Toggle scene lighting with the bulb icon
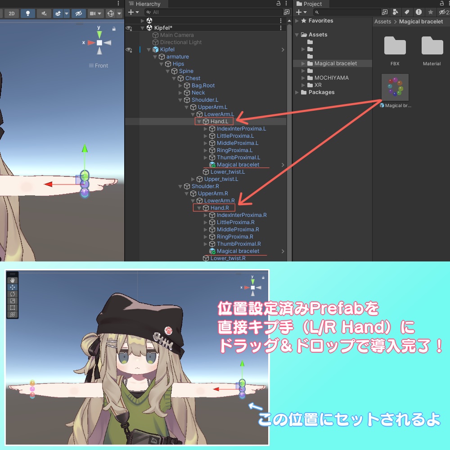 (x=28, y=13)
